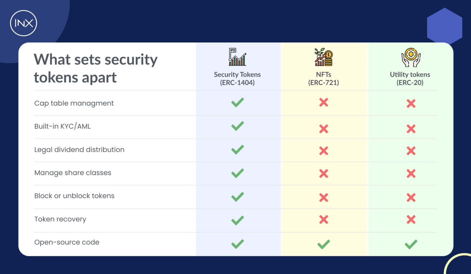Click green check for Security Tokens Cap table
This screenshot has height=274, width=471.
point(237,103)
